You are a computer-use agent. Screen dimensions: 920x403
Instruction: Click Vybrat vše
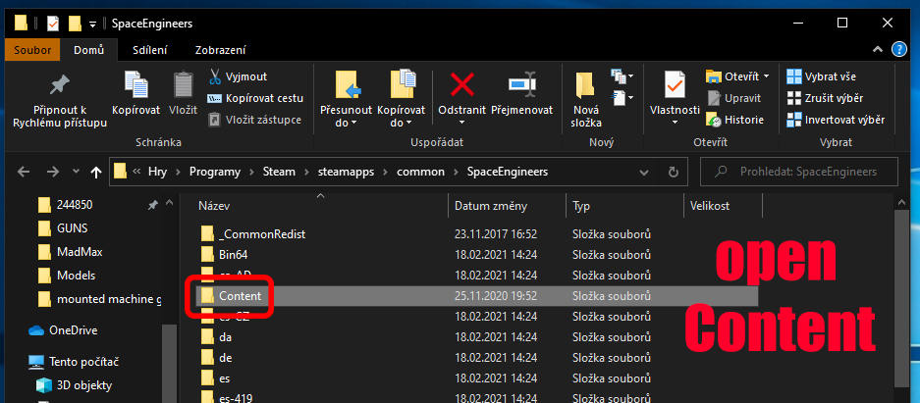pos(821,76)
